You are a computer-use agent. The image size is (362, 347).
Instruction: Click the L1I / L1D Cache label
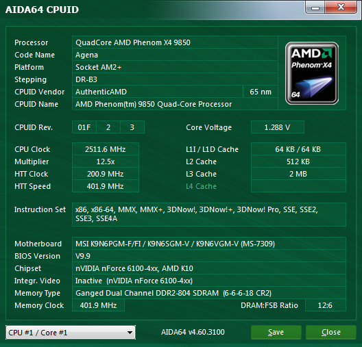[212, 149]
